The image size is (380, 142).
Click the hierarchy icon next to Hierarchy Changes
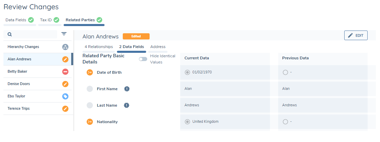click(x=65, y=47)
